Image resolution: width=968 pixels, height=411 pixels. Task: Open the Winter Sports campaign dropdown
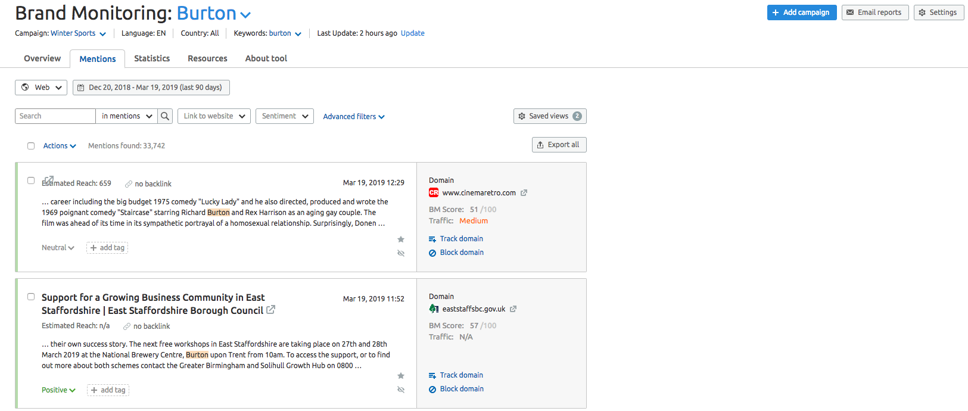pos(78,33)
